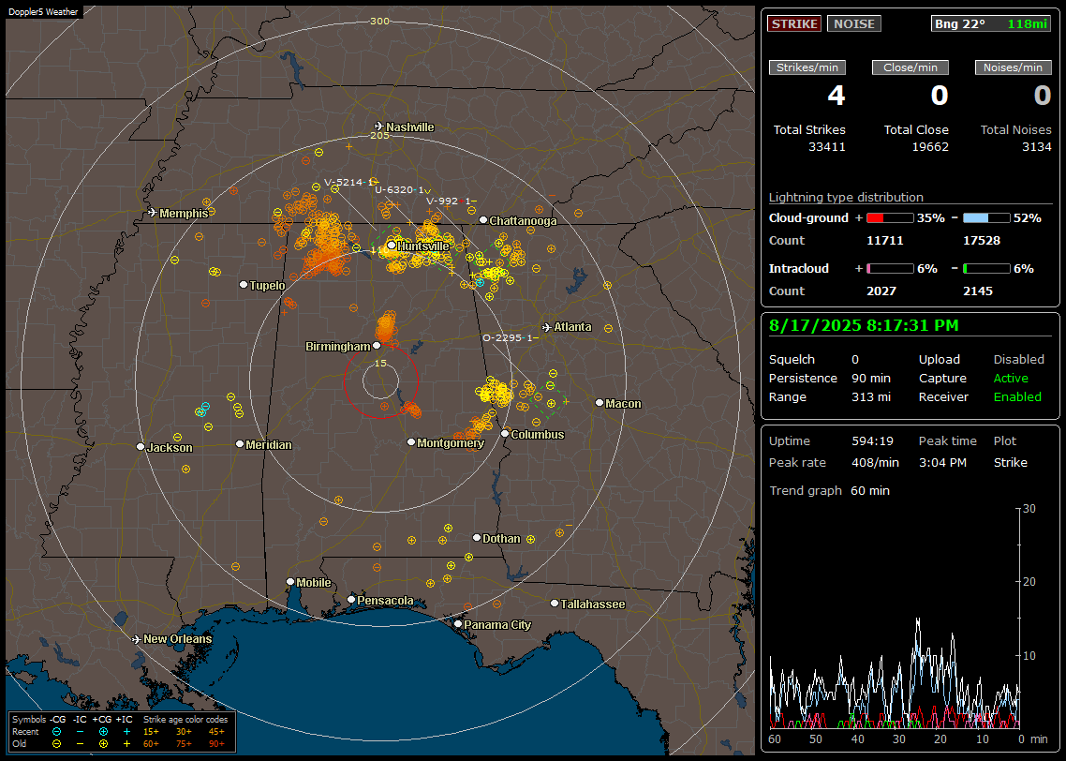Click the Doppler5 Weather title label
The width and height of the screenshot is (1066, 761).
pos(43,11)
